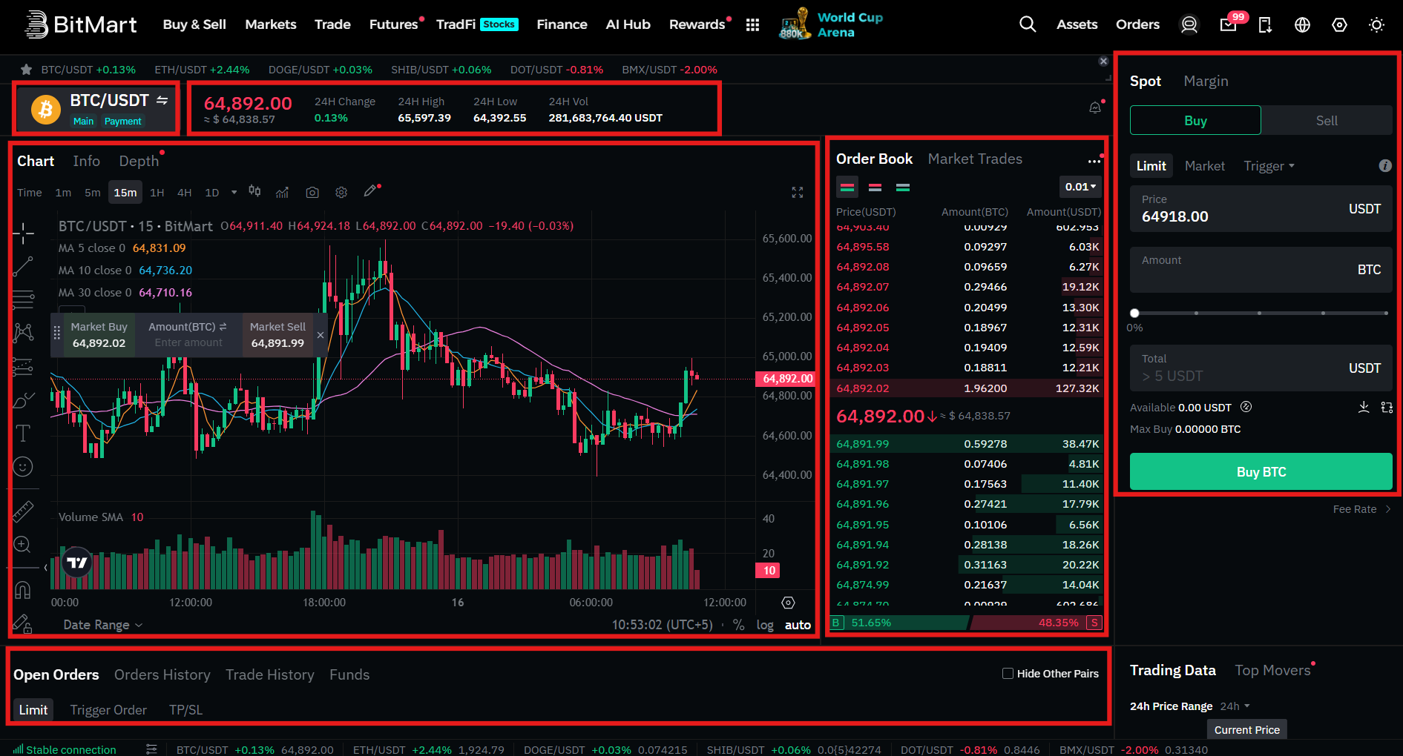Select the trend line drawing tool
Viewport: 1403px width, 756px height.
(x=23, y=266)
